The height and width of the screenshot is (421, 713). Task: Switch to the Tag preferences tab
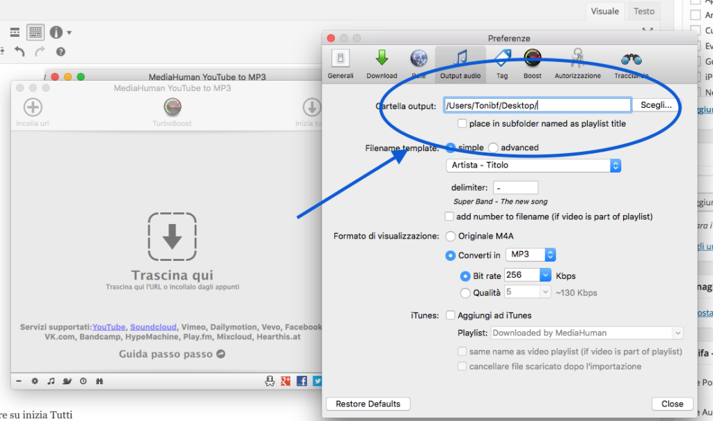coord(502,64)
